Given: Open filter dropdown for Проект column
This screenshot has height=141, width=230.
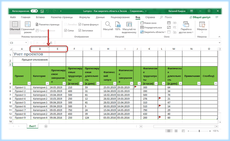Looking at the screenshot, I should [29, 84].
